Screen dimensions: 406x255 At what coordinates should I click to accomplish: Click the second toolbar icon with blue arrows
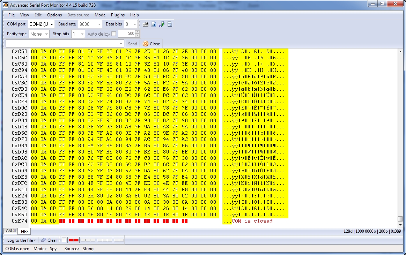[x=154, y=24]
